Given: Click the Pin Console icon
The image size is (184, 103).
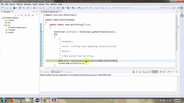Looking at the screenshot, I should tap(160, 72).
